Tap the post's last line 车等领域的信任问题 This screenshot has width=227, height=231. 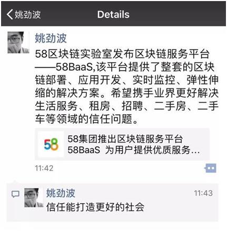pyautogui.click(x=86, y=119)
